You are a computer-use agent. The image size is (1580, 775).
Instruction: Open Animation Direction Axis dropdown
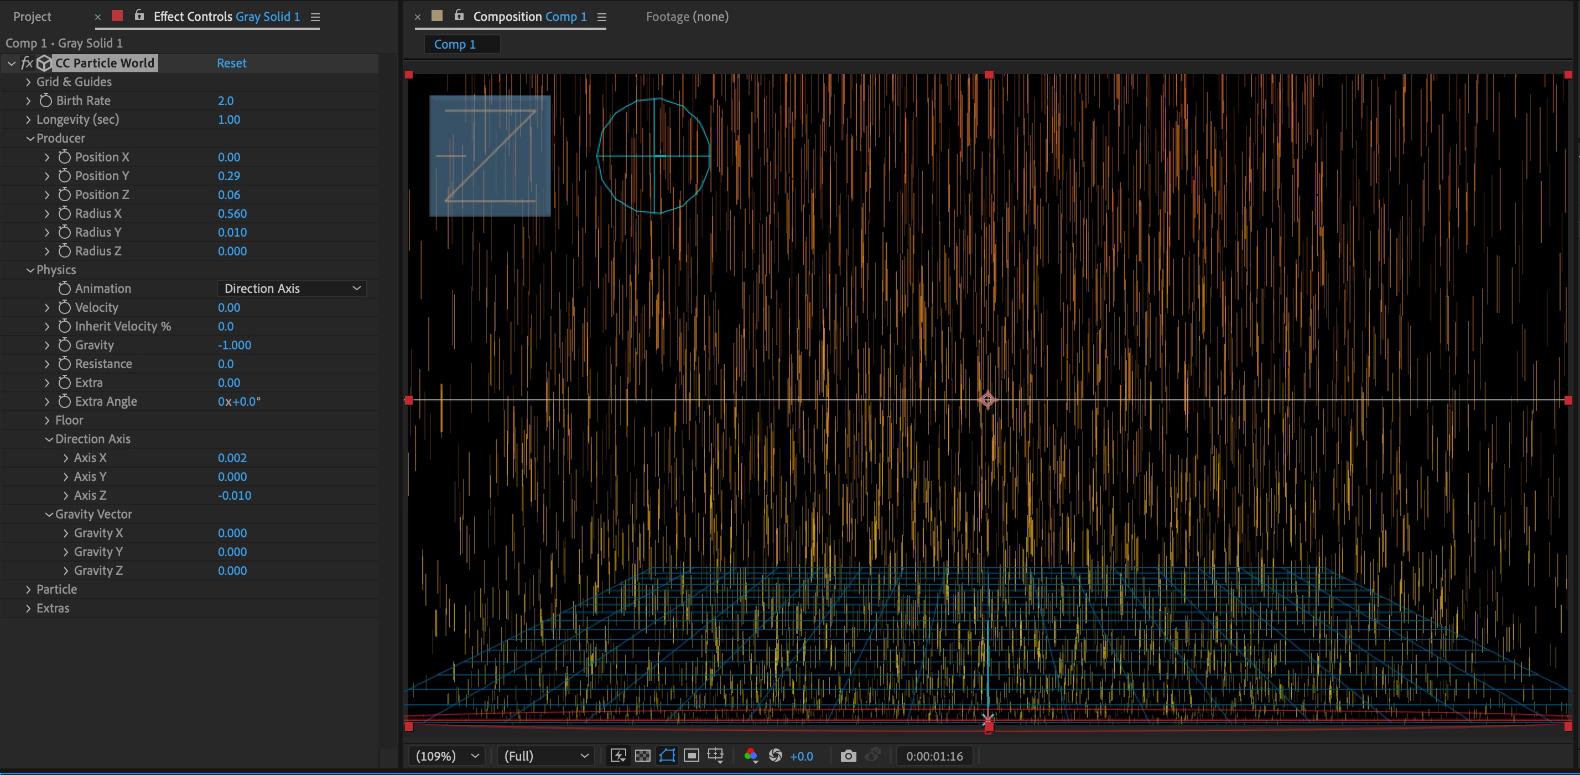[x=292, y=289]
